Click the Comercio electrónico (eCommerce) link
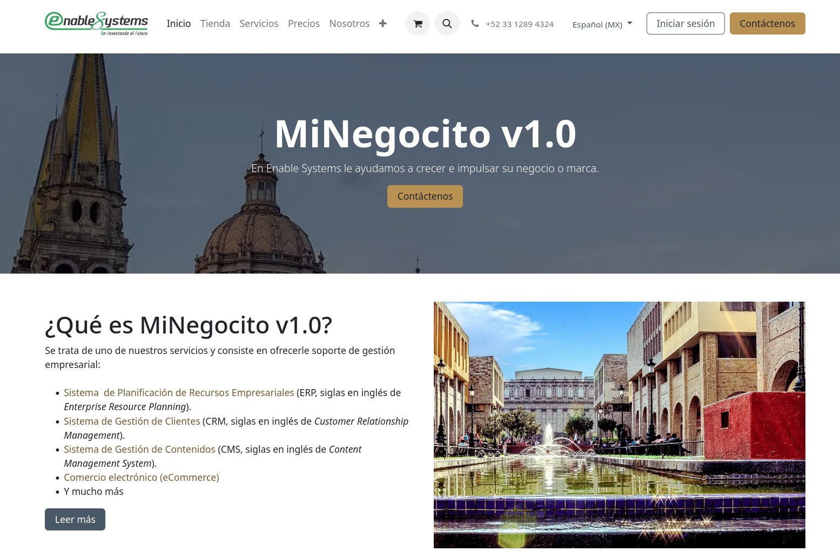The width and height of the screenshot is (840, 558). click(141, 478)
